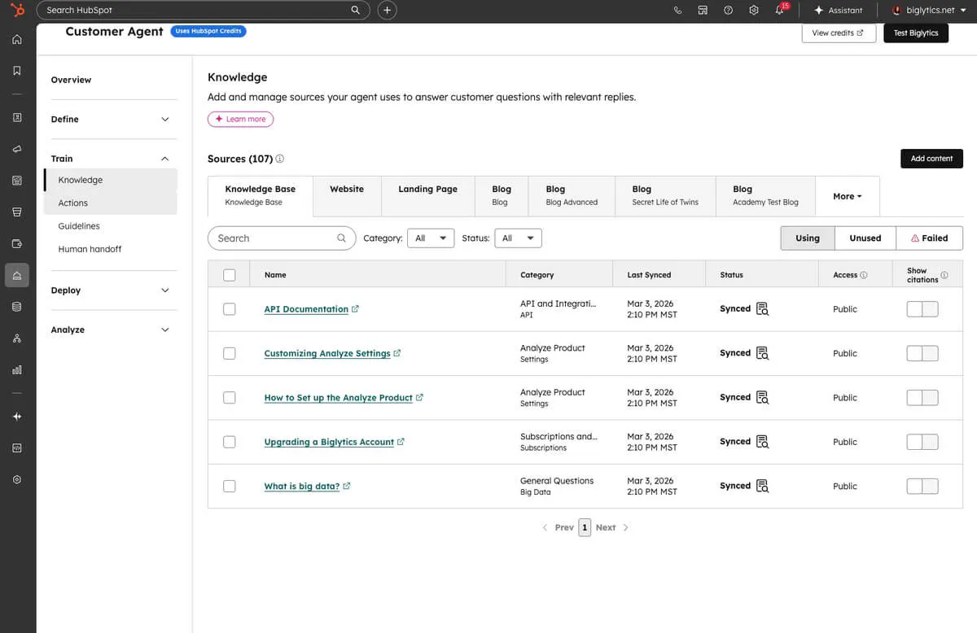View synced details icon for What is big data?

coord(762,486)
